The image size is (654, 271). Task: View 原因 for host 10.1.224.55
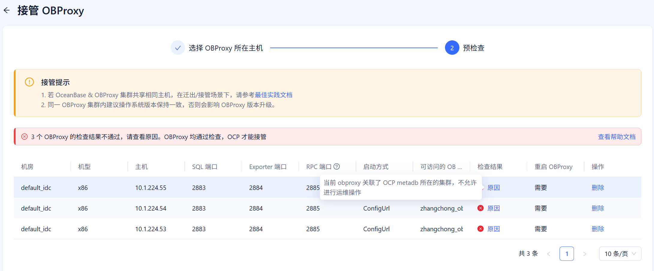point(494,188)
